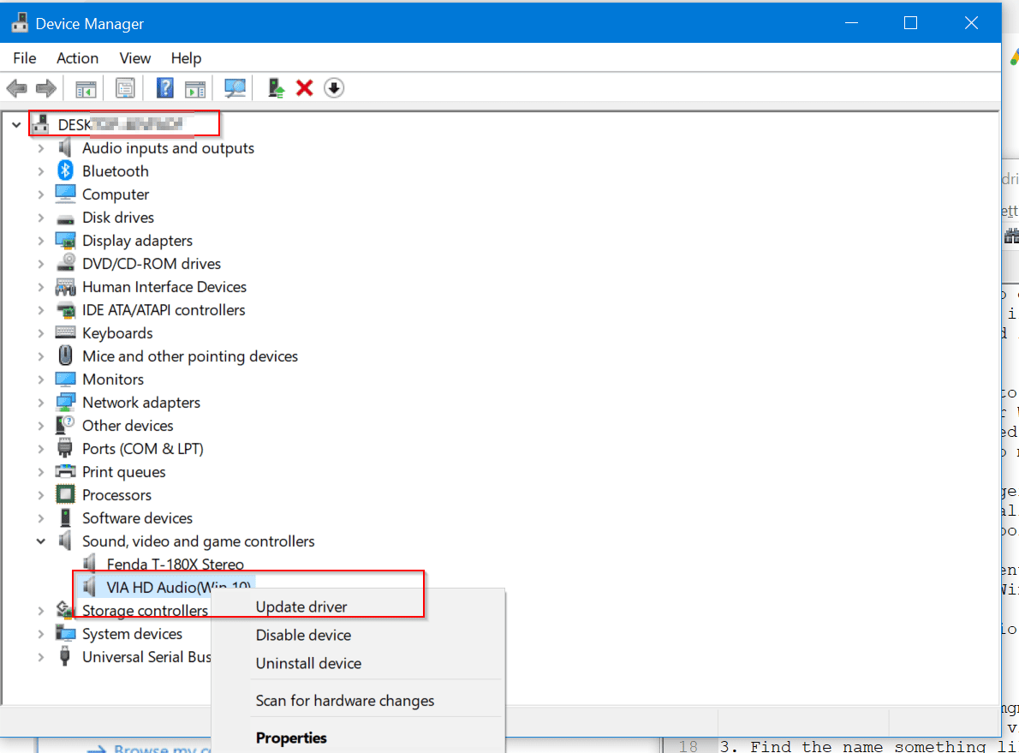This screenshot has width=1019, height=753.
Task: Expand the Network adapters category
Action: click(40, 402)
